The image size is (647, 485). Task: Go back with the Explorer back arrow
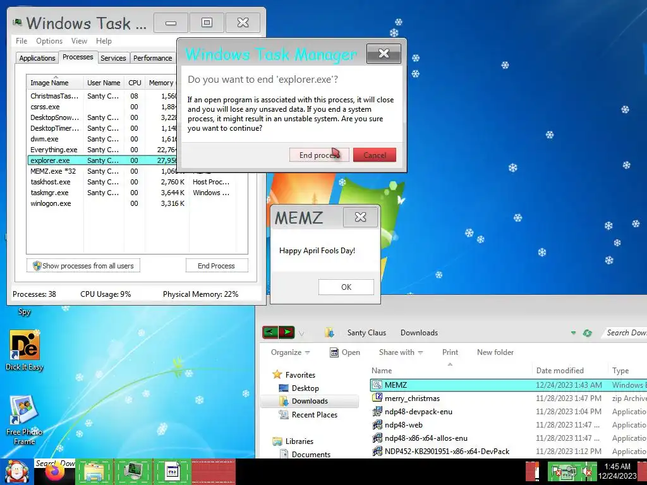pyautogui.click(x=270, y=332)
